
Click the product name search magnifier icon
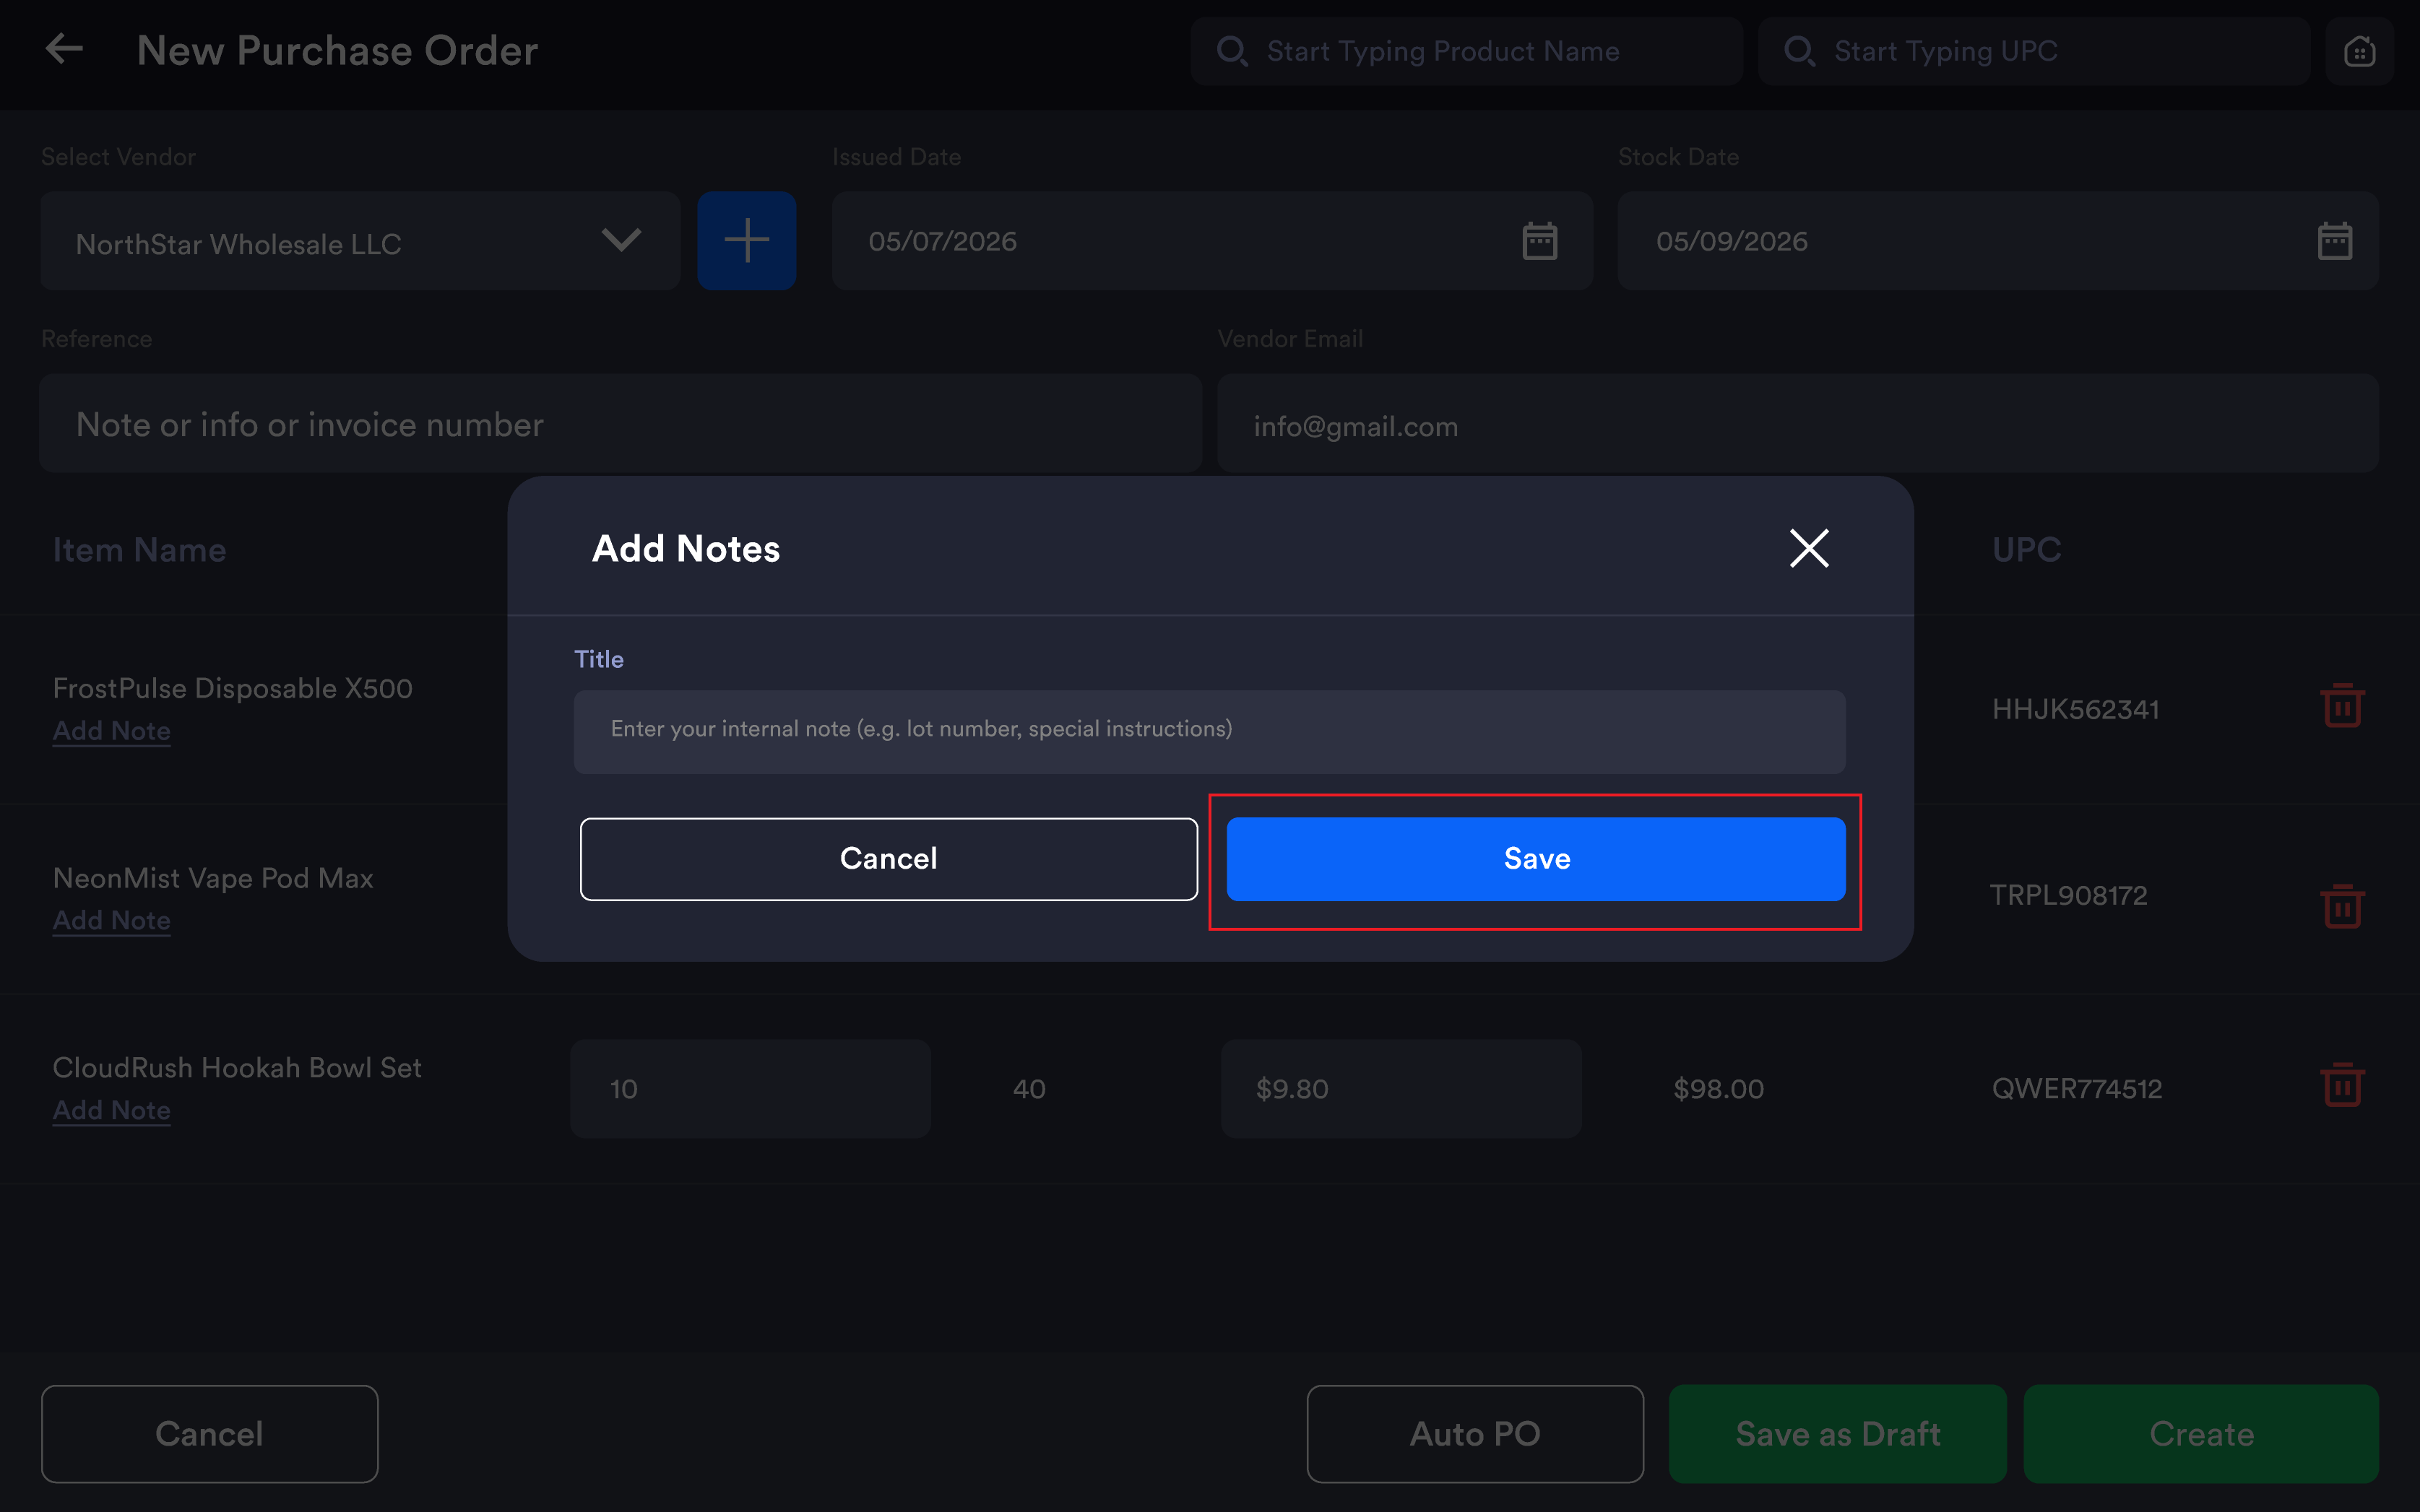pyautogui.click(x=1232, y=51)
